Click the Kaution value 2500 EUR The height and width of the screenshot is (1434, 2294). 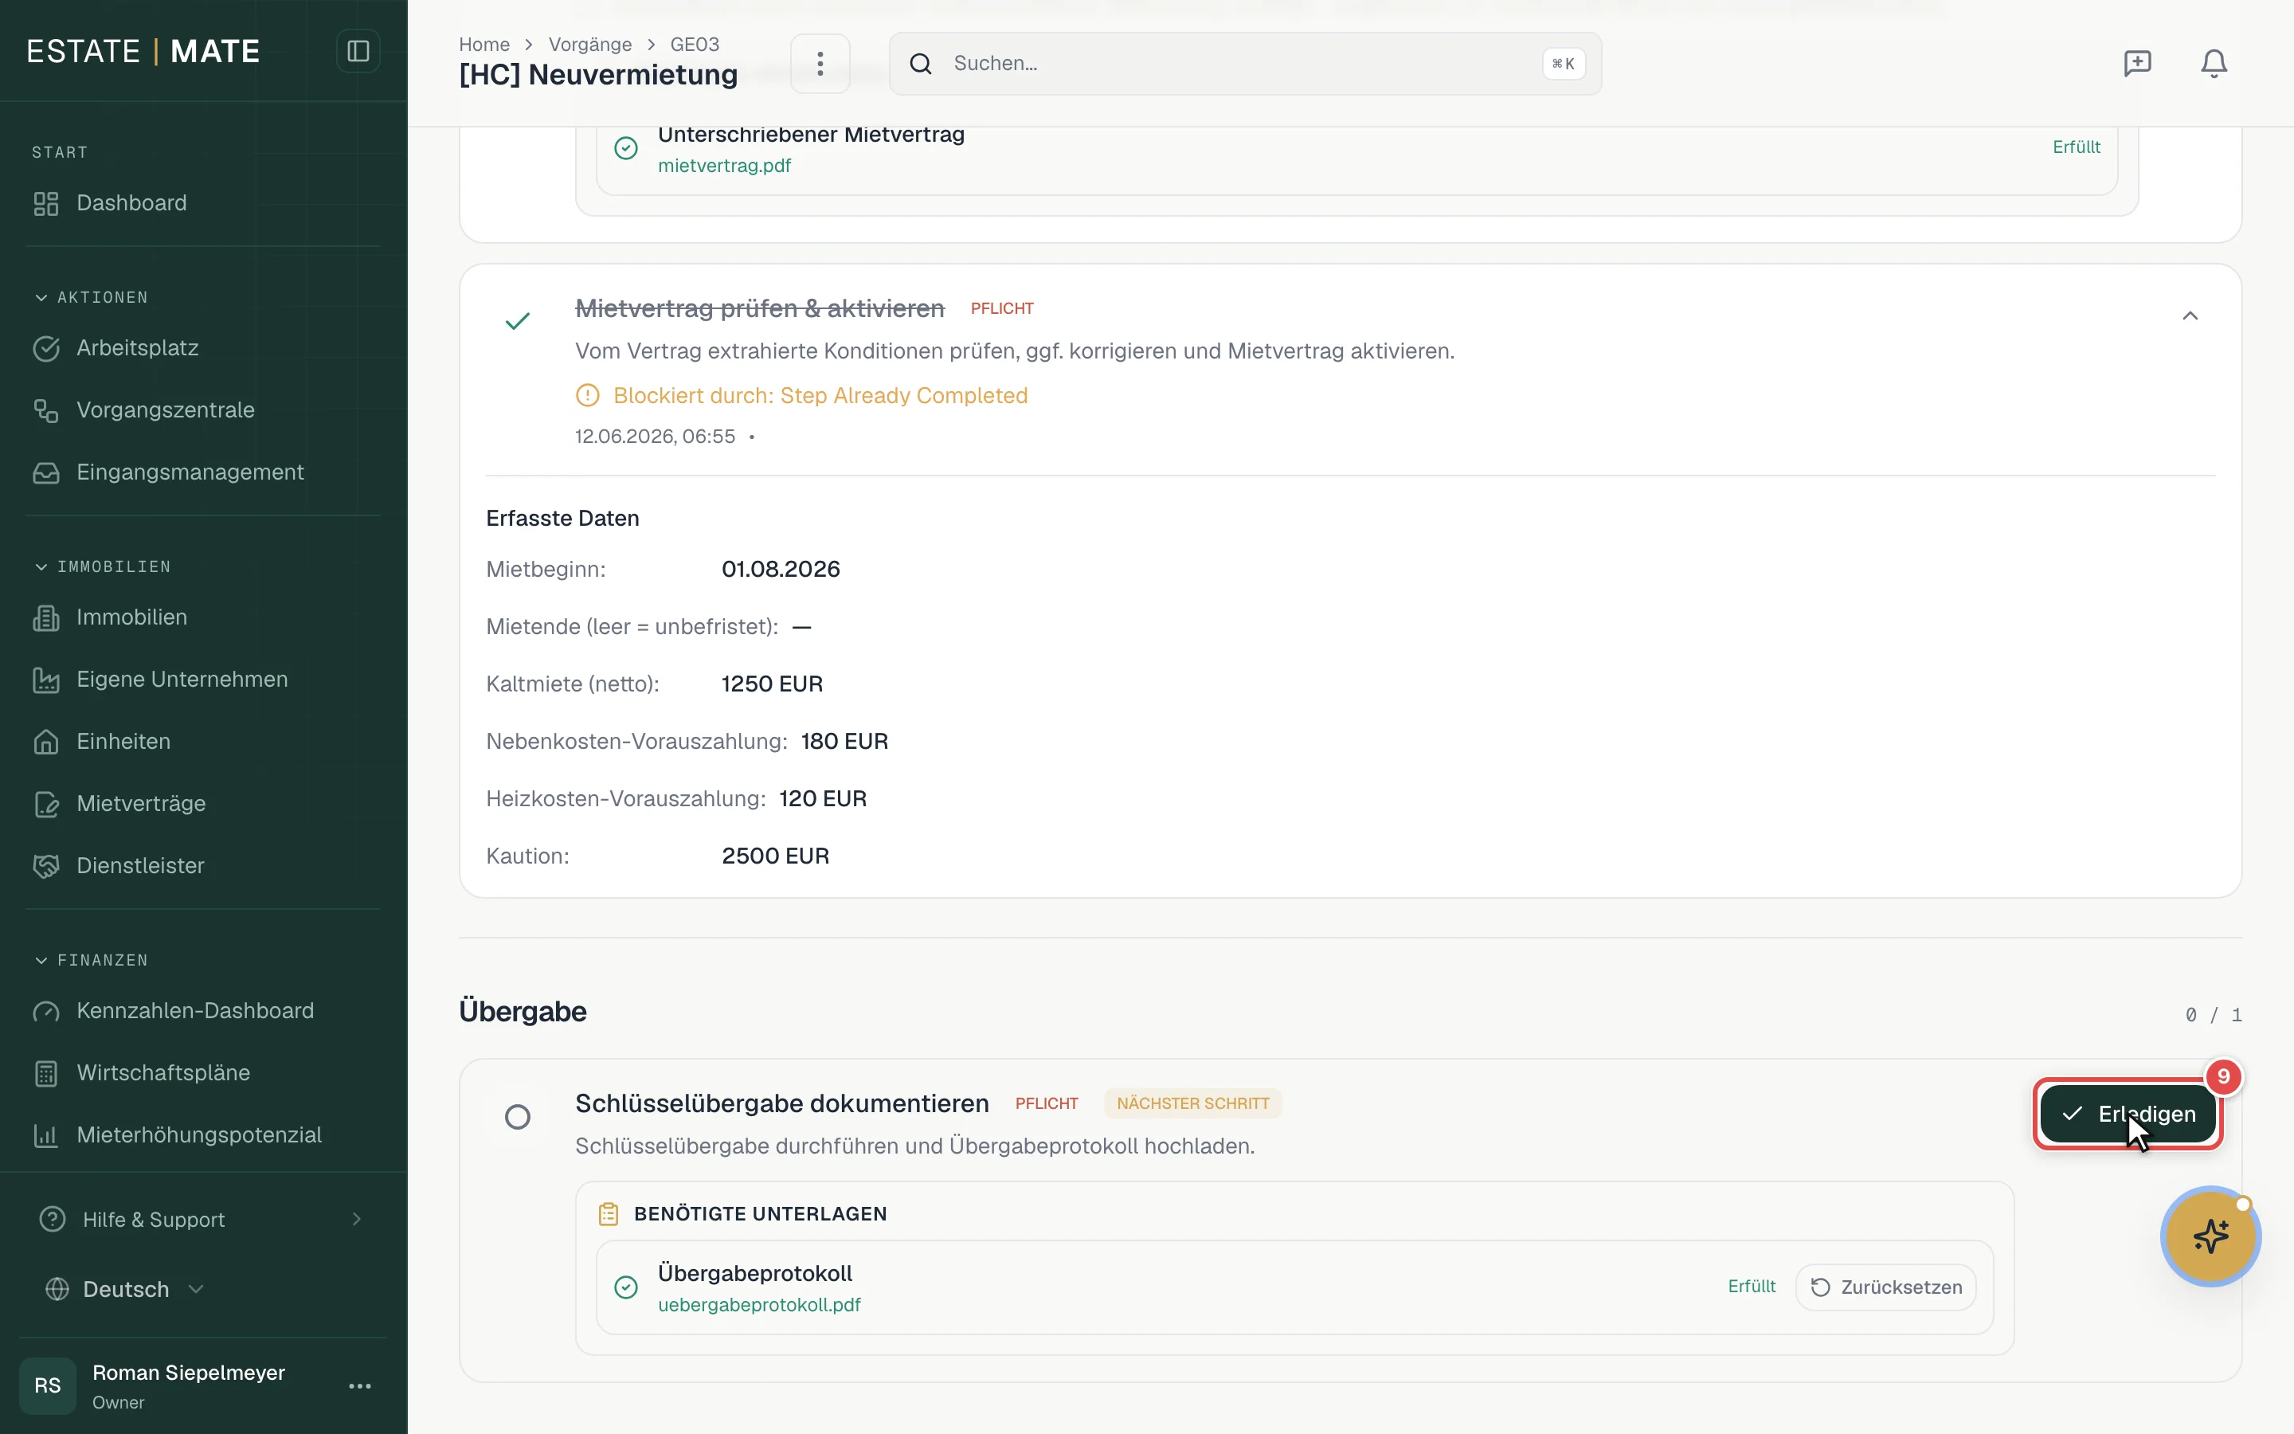pos(775,856)
